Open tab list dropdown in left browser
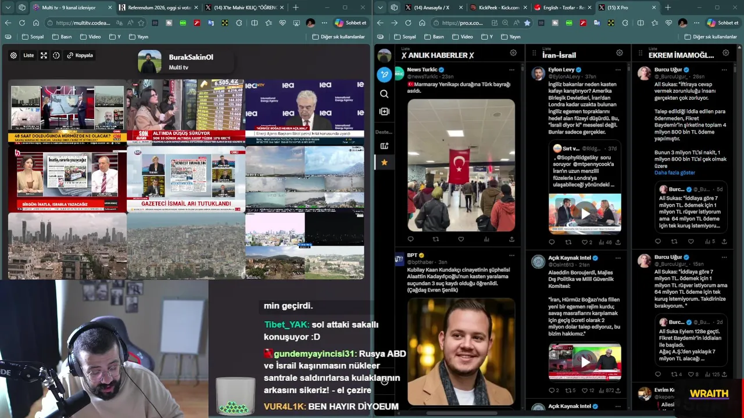 (x=8, y=8)
